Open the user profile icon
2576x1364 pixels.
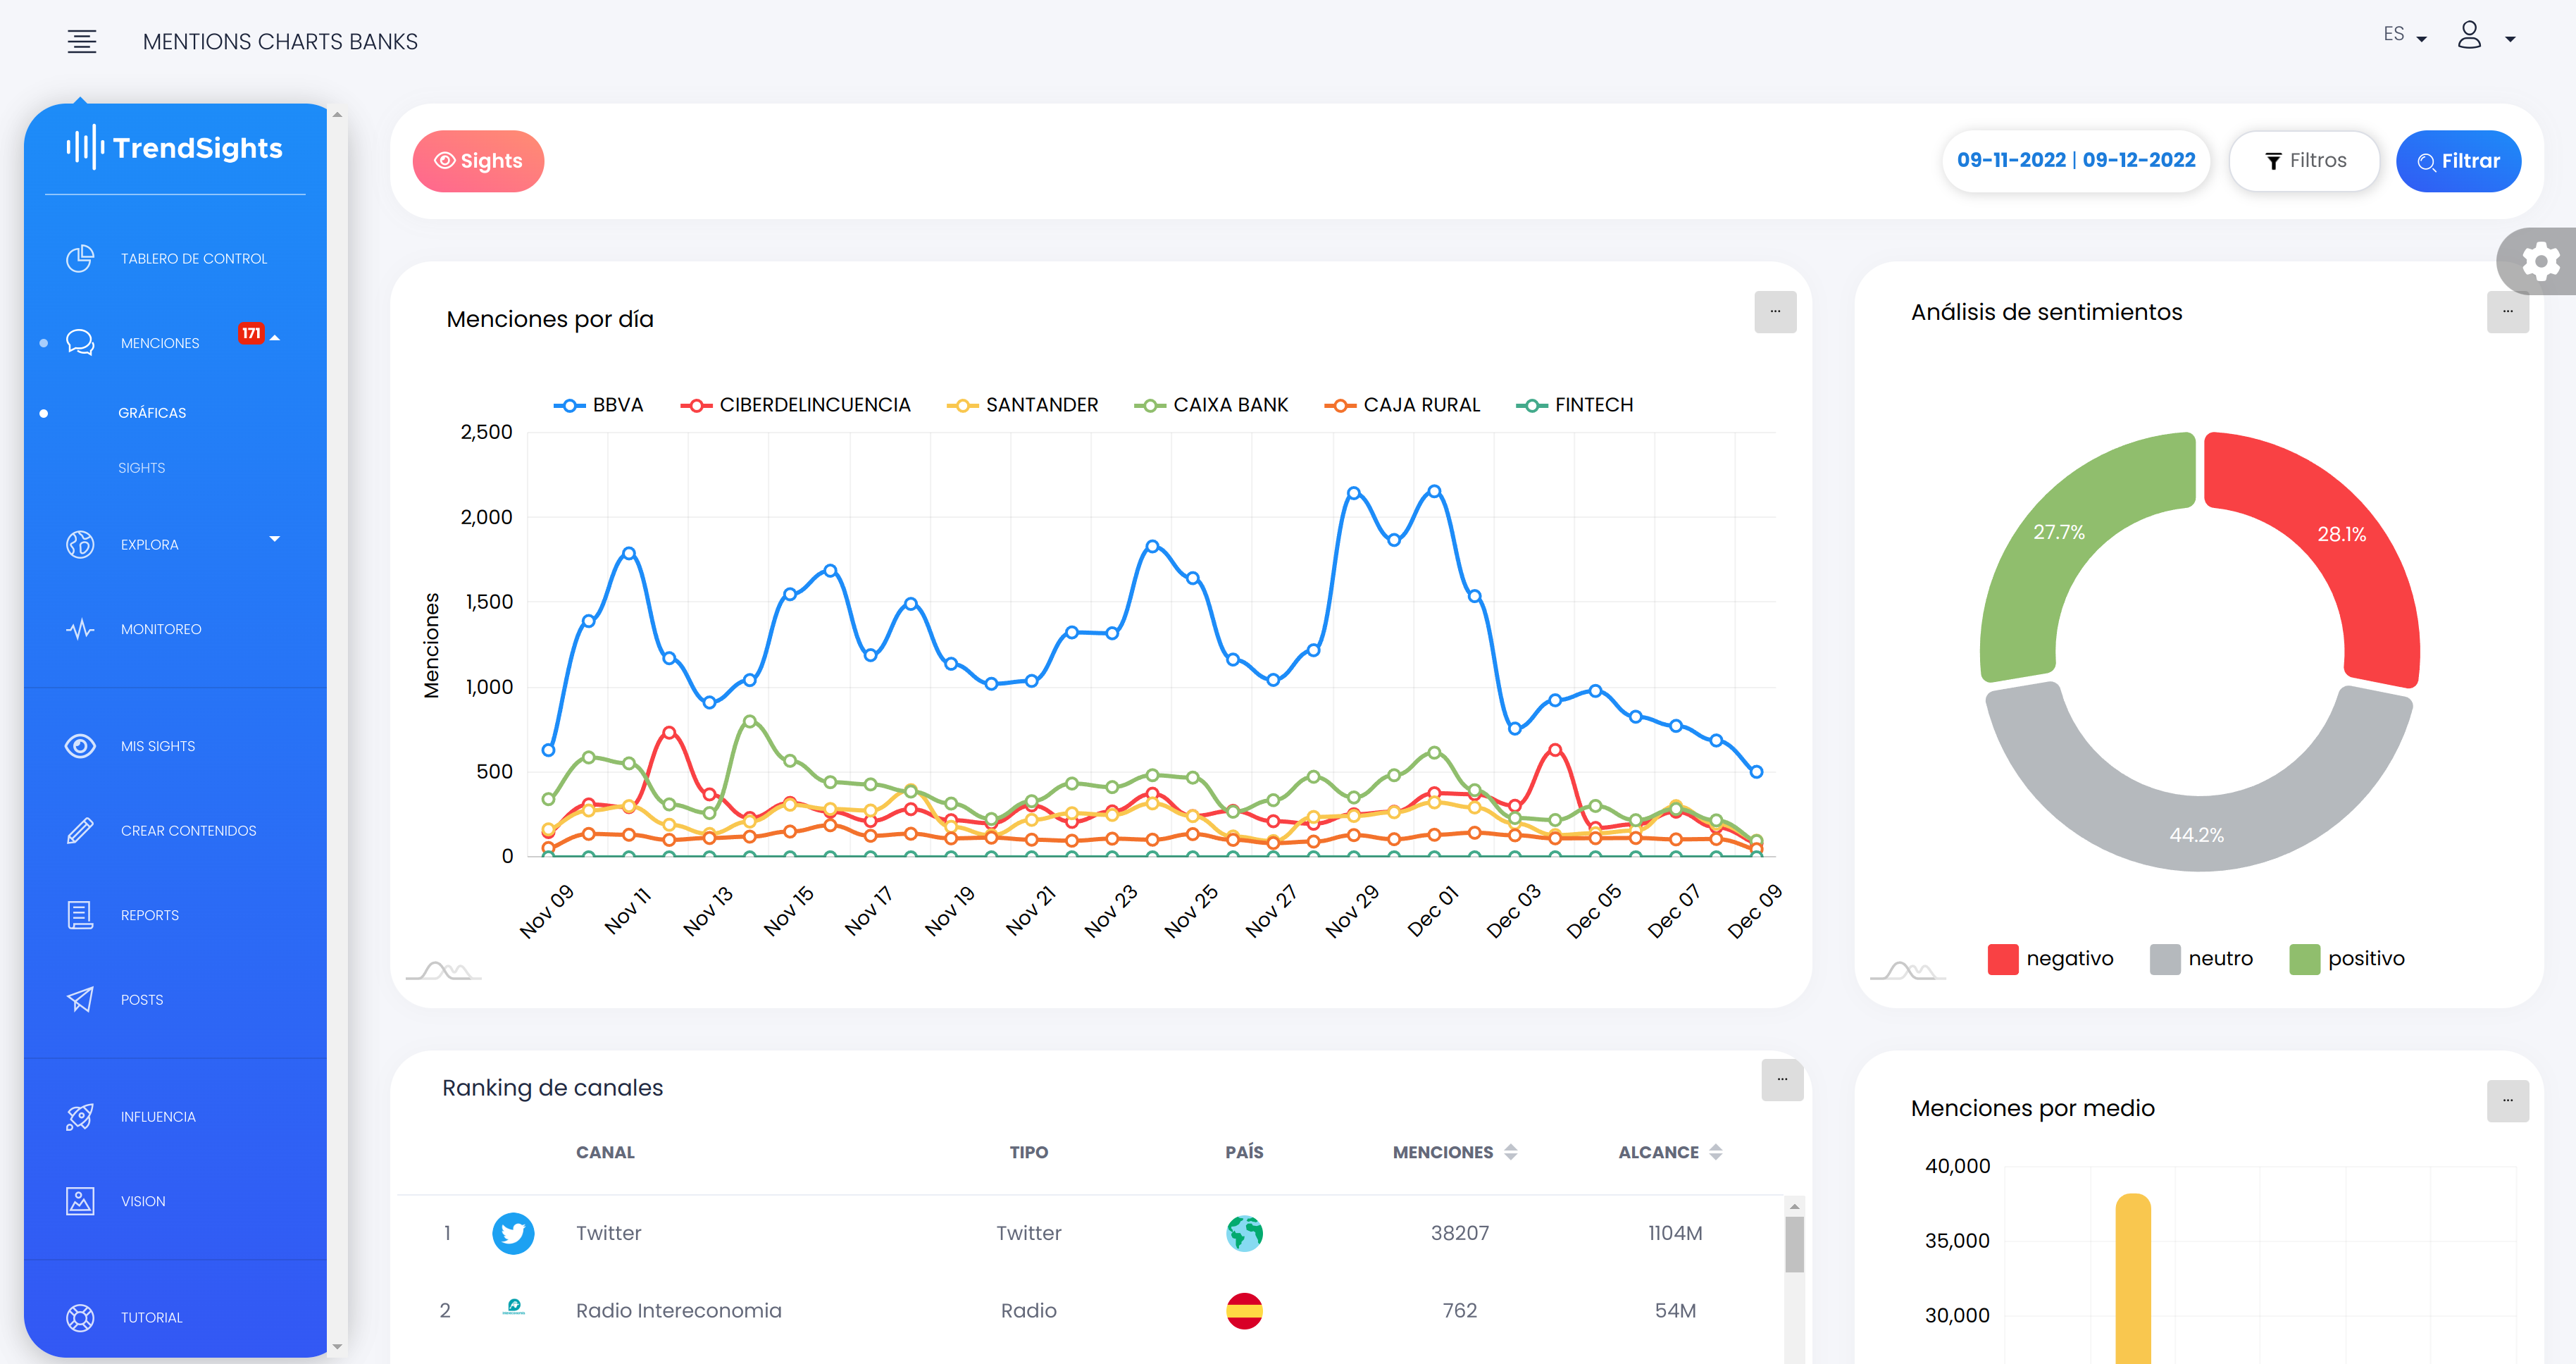coord(2469,36)
